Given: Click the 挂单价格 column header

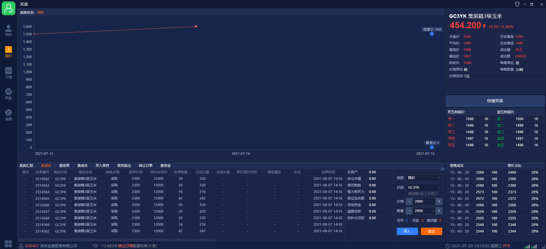Looking at the screenshot, I should pos(136,172).
